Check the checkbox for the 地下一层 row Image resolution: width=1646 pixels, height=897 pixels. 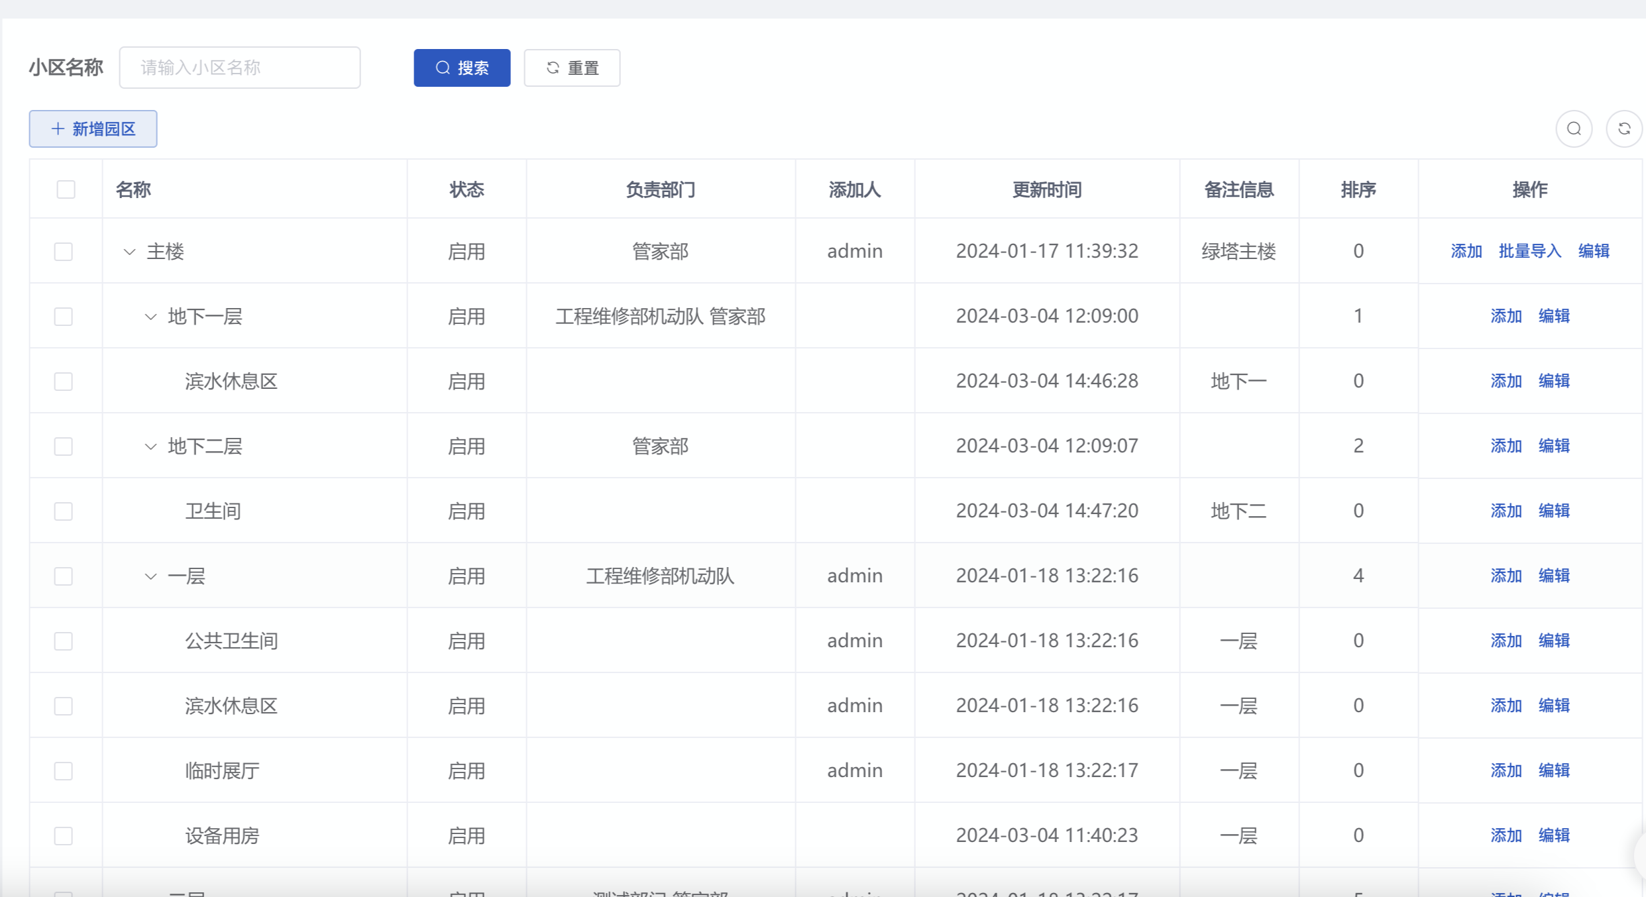pyautogui.click(x=64, y=317)
